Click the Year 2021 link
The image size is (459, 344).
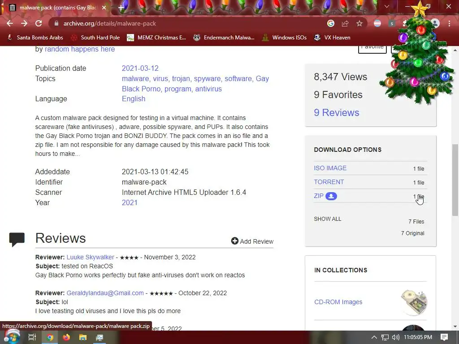[130, 203]
